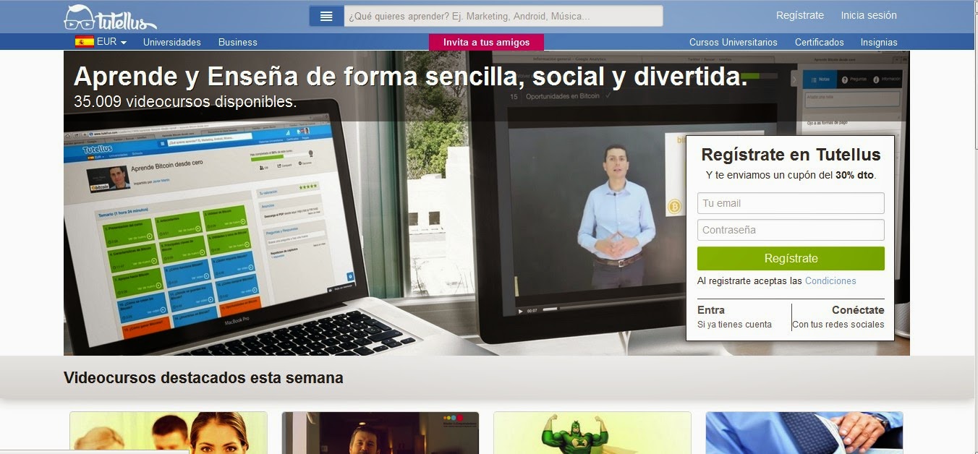Click the Tutellus logo

[110, 17]
